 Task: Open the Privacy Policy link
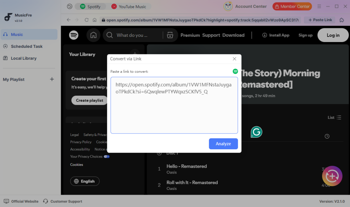click(x=81, y=142)
